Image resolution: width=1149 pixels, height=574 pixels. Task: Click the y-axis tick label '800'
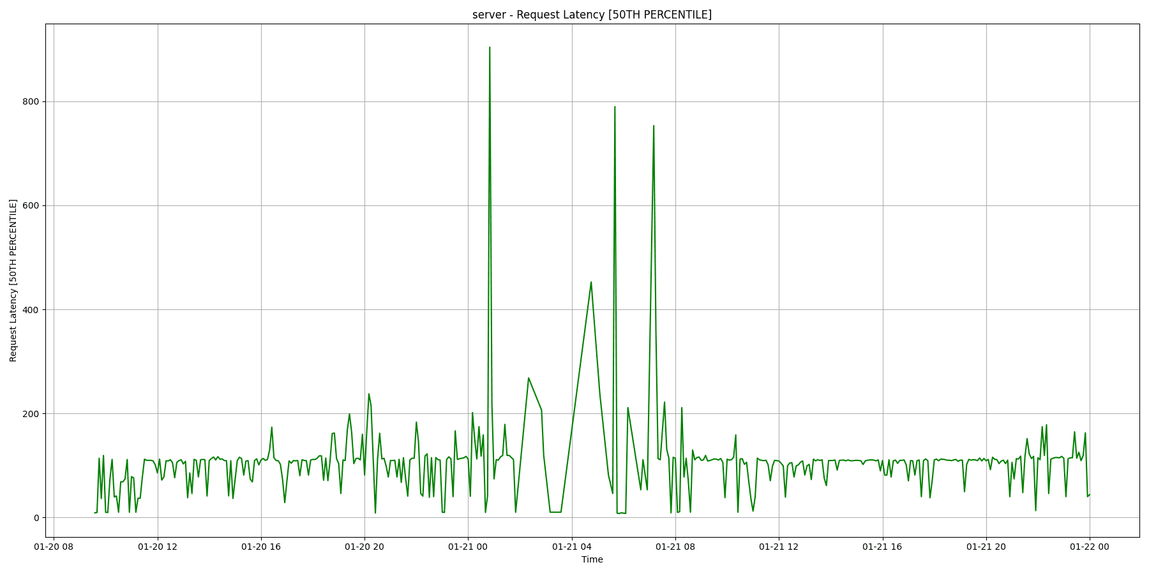coord(31,101)
